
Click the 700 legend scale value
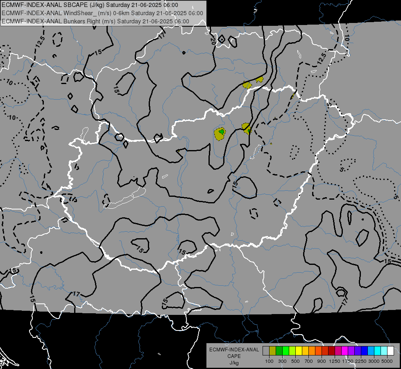309,361
